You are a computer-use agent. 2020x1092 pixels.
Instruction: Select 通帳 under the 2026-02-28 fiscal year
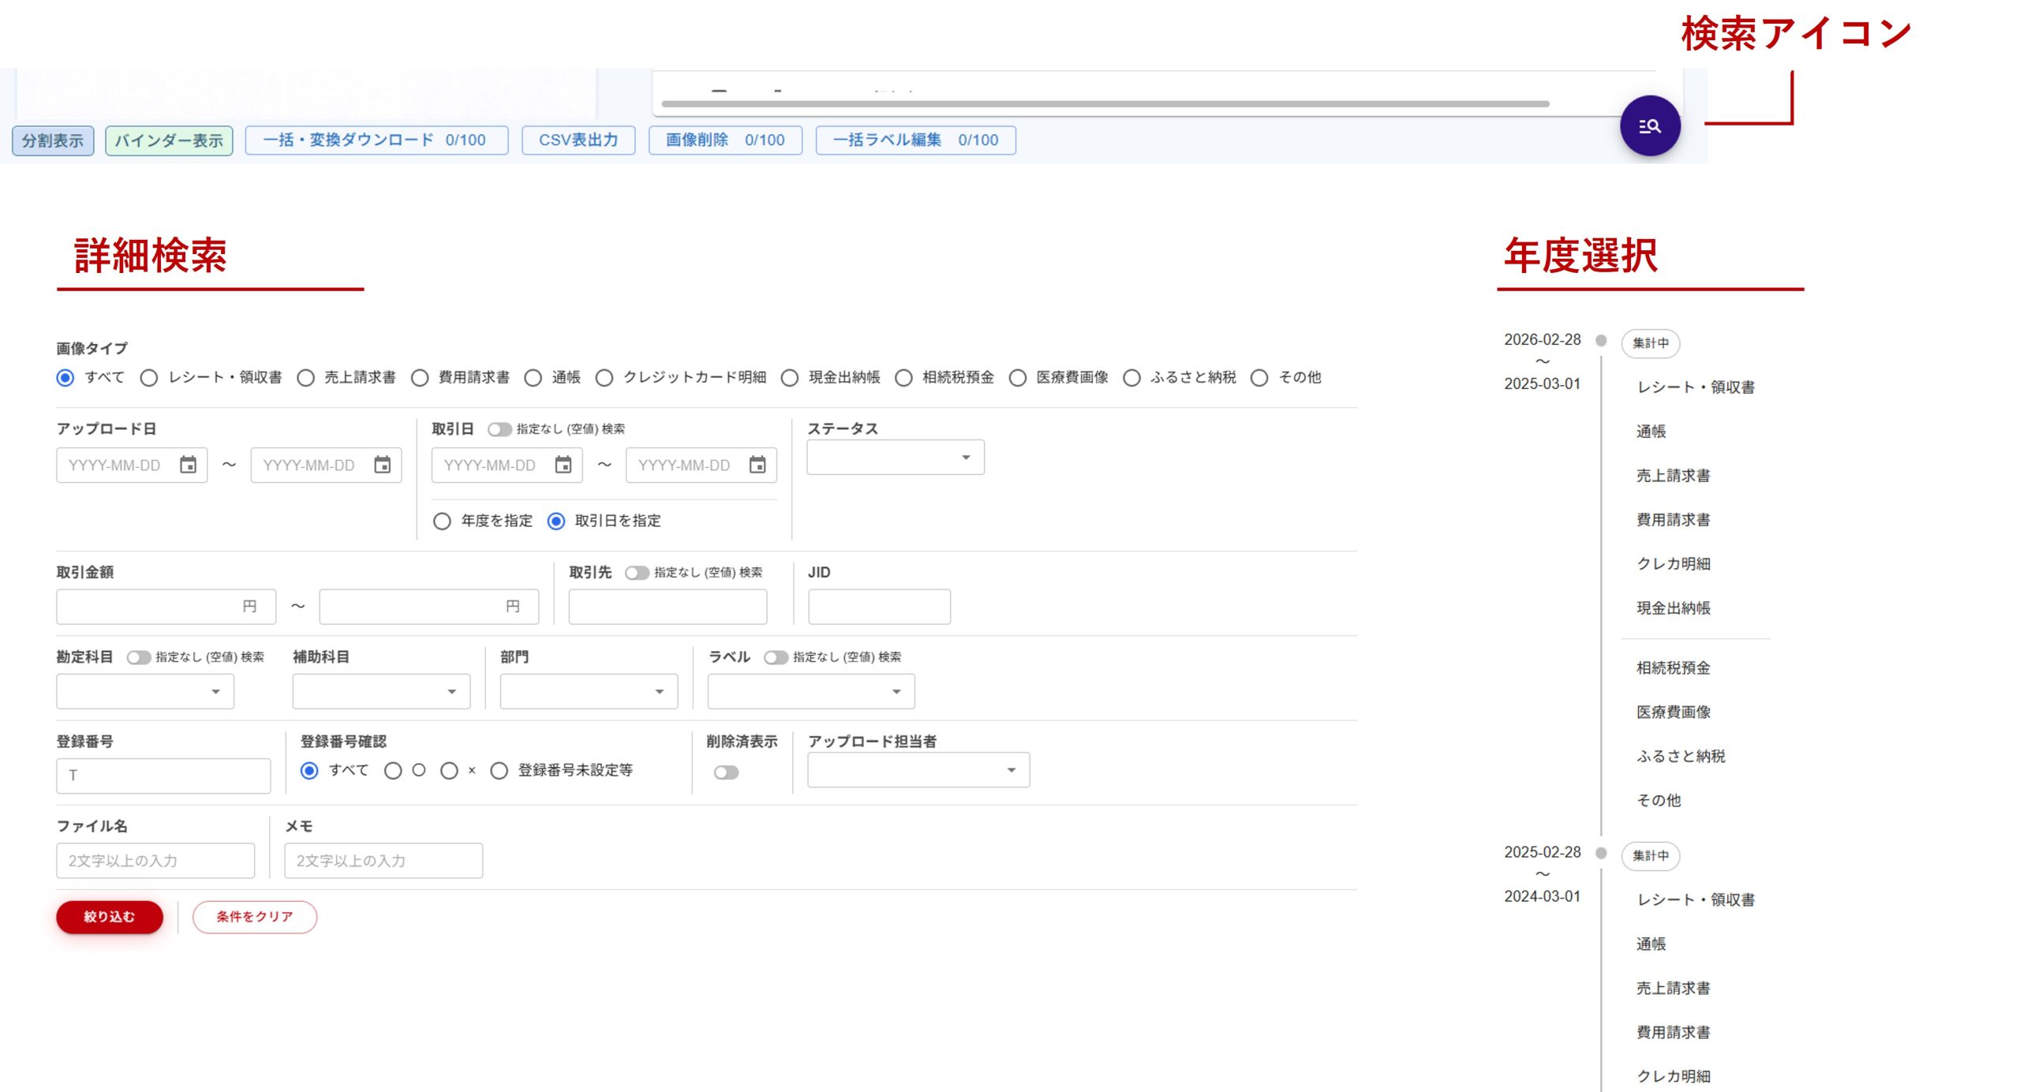click(1651, 432)
